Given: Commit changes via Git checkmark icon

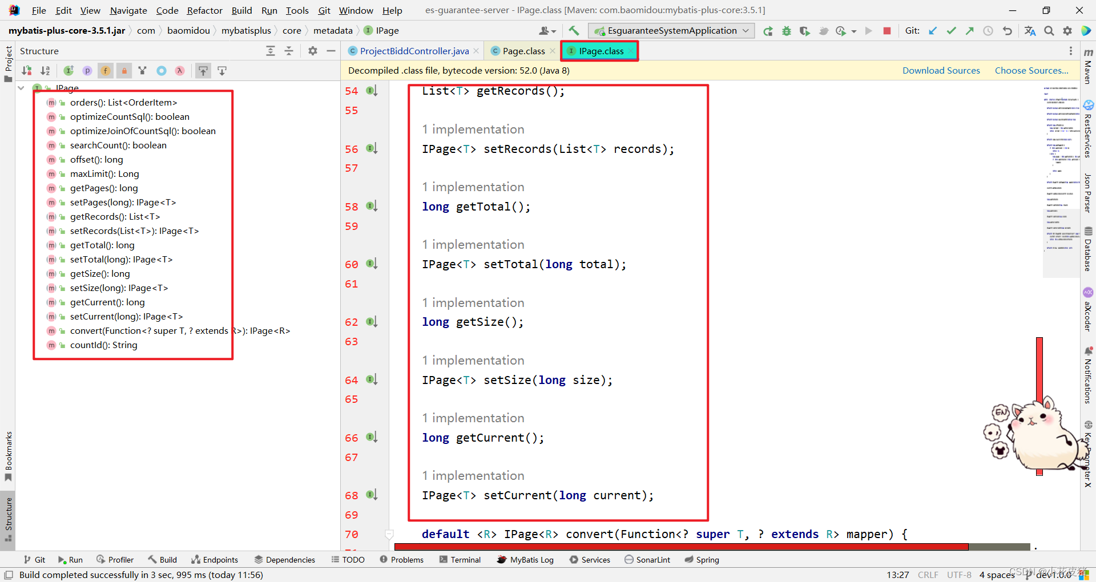Looking at the screenshot, I should 951,31.
